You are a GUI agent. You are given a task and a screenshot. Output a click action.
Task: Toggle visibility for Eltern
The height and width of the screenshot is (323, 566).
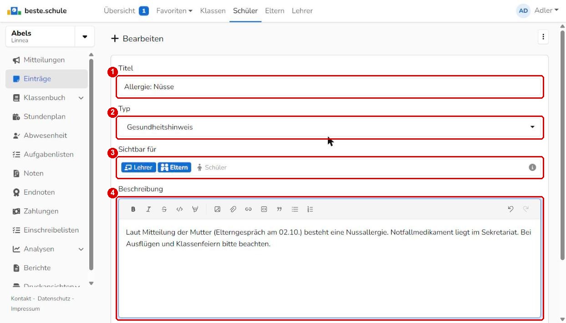tap(174, 167)
